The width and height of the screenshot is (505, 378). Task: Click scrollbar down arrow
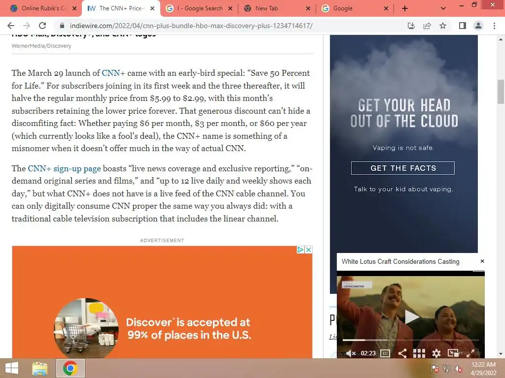(501, 353)
